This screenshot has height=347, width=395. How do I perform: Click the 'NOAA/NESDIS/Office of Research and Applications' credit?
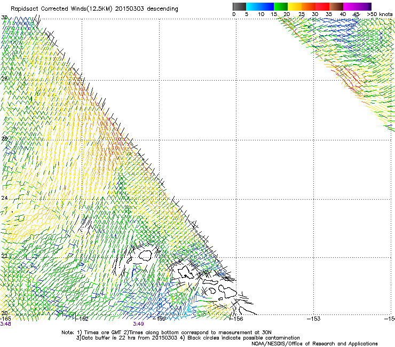click(x=314, y=344)
